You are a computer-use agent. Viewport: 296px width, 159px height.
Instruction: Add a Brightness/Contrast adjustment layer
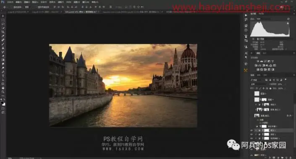(258, 62)
